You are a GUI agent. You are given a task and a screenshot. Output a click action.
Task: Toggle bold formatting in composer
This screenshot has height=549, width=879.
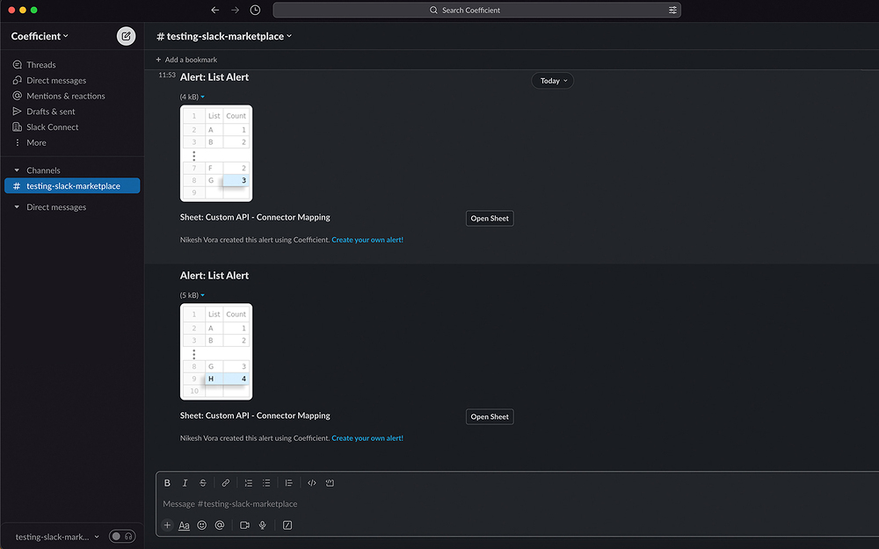(167, 483)
